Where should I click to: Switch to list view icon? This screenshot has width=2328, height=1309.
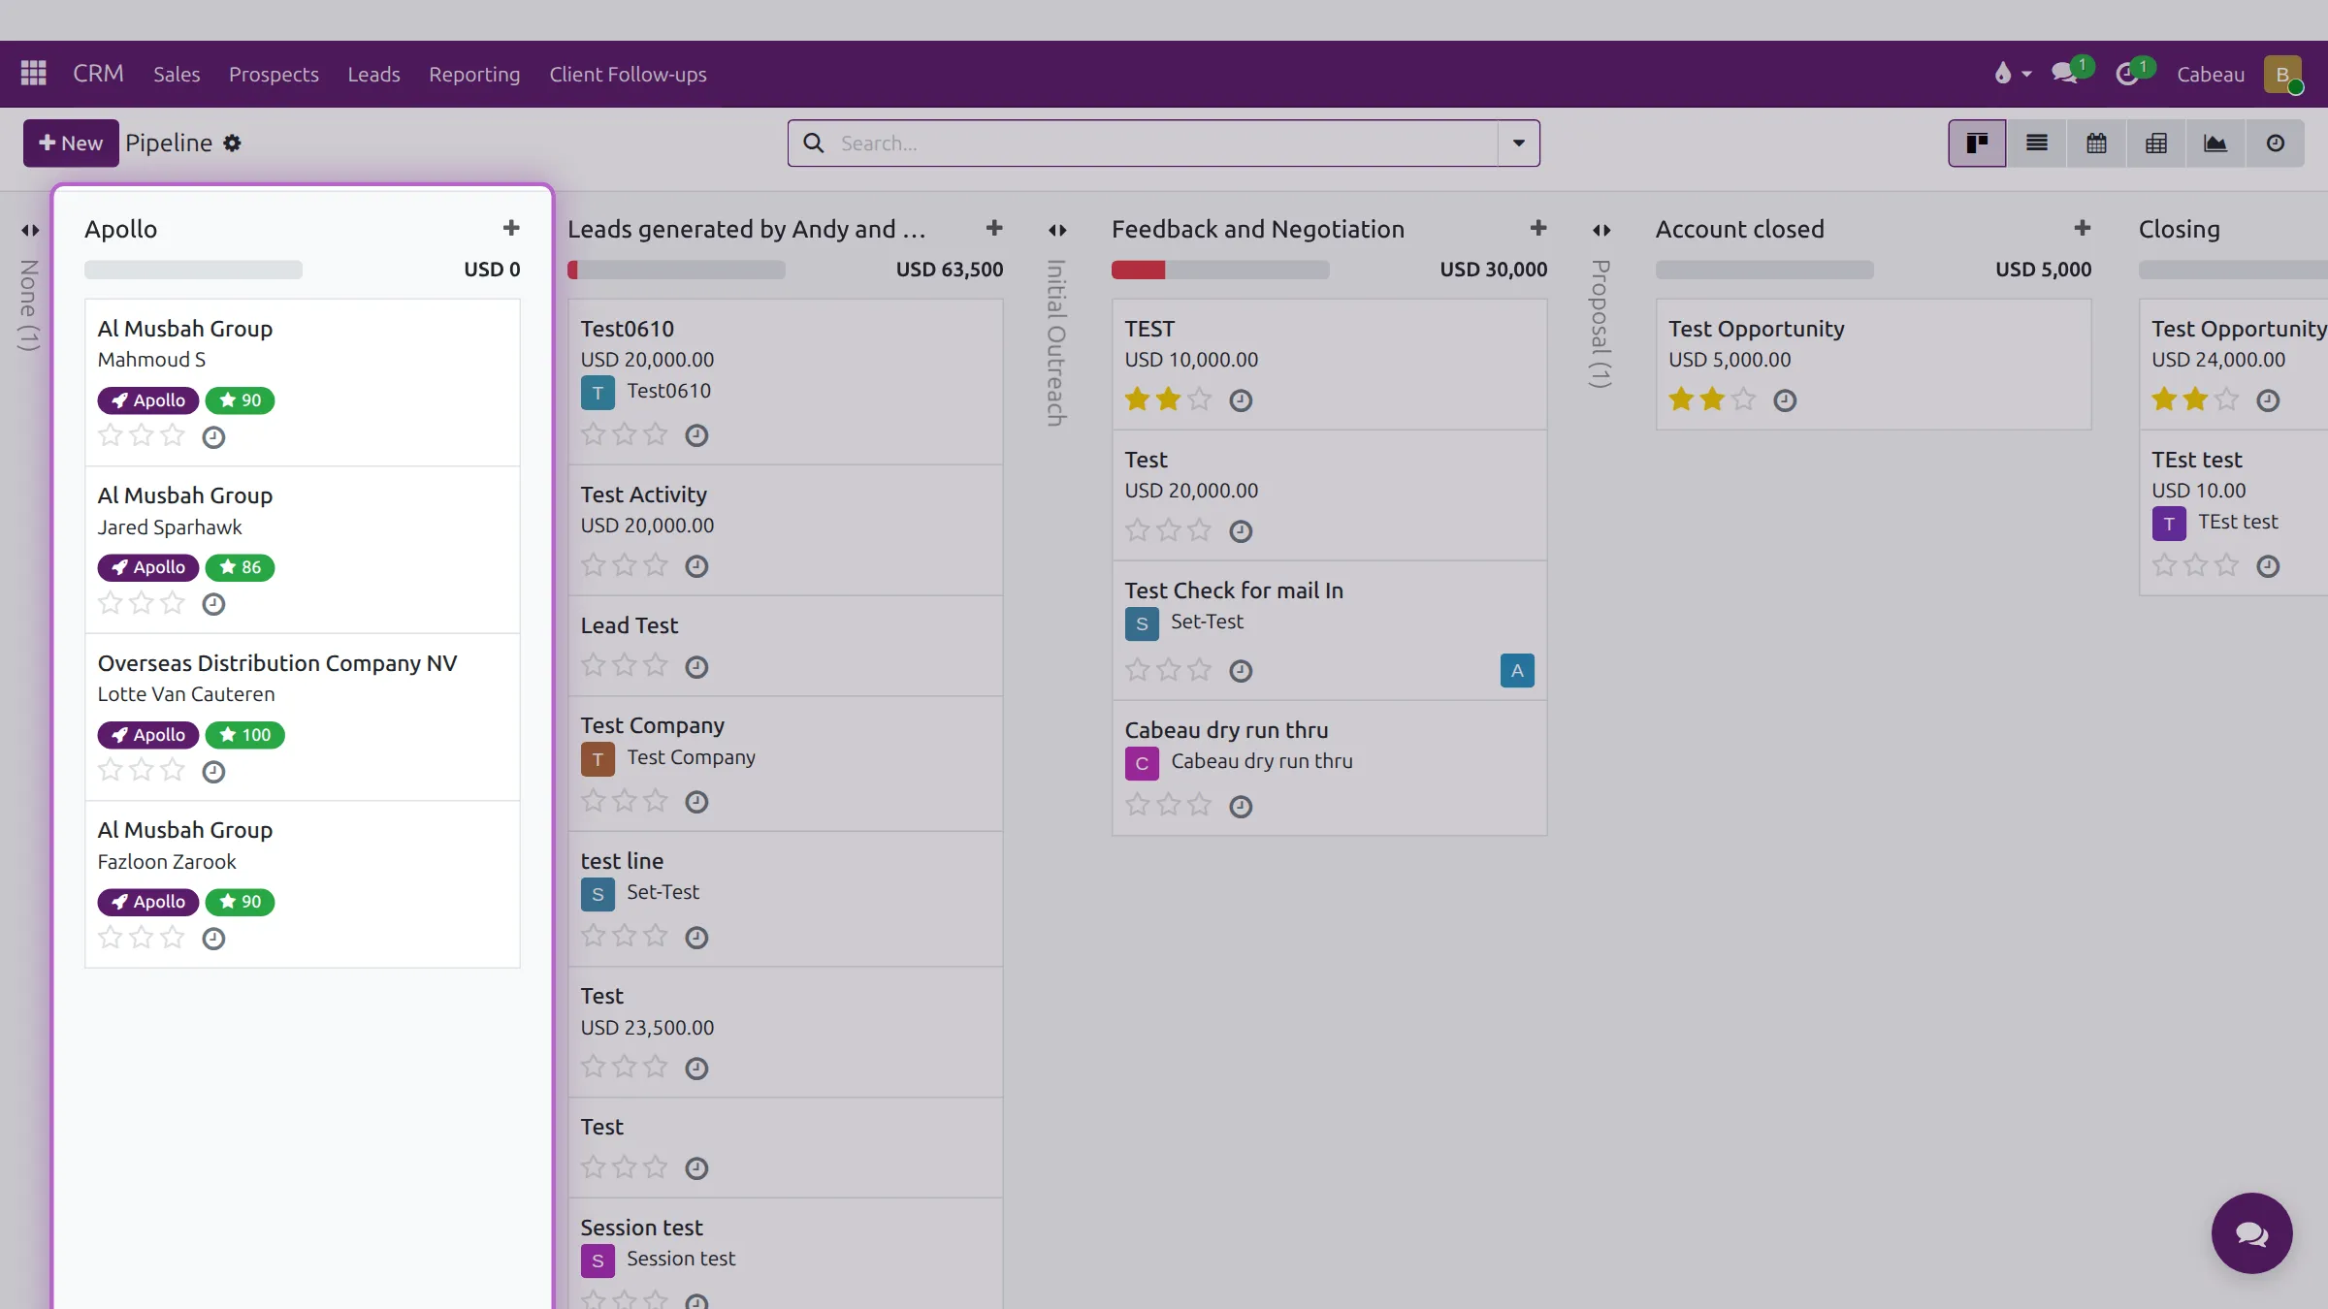pyautogui.click(x=2037, y=144)
